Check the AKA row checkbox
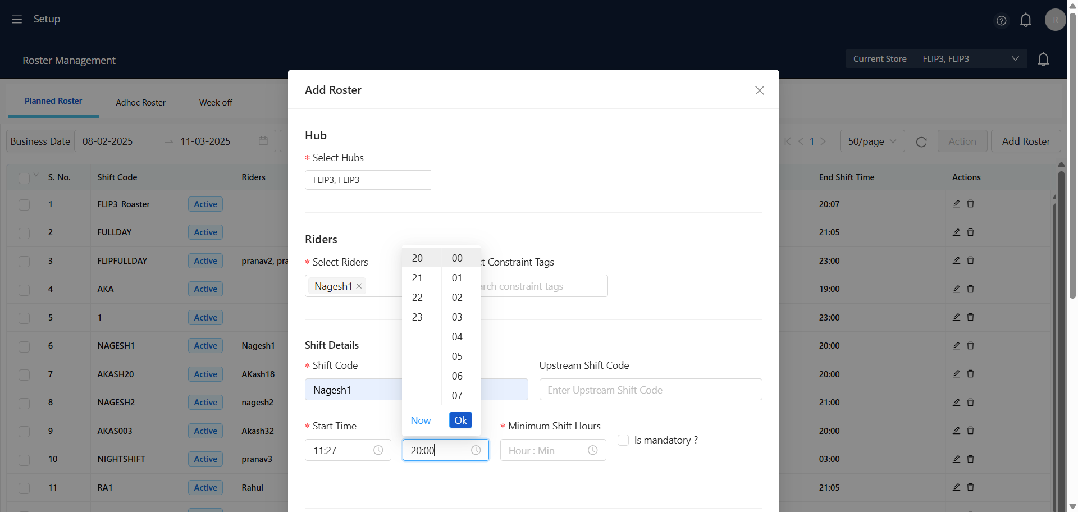Screen dimensions: 1078x512 [24, 289]
